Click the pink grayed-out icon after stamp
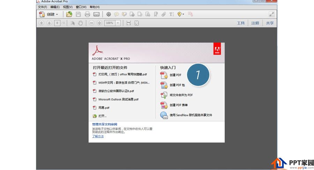The image size is (314, 170). [190, 14]
